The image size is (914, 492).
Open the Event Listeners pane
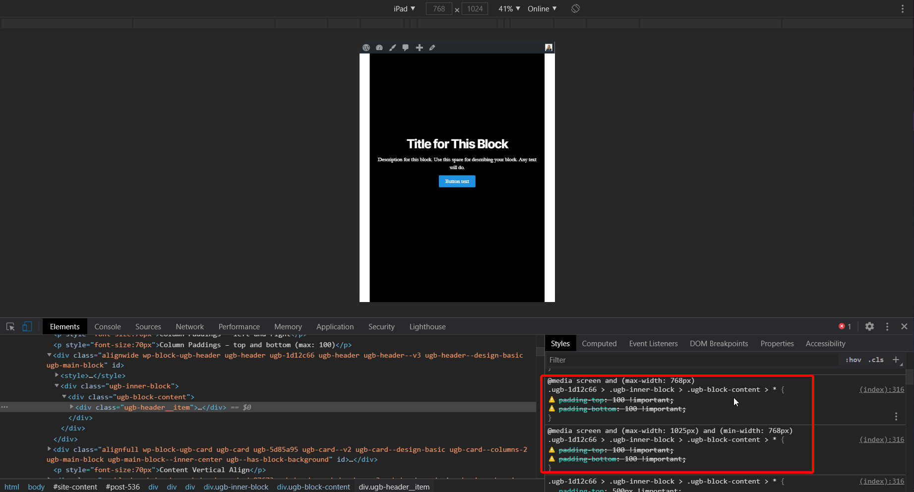(653, 343)
